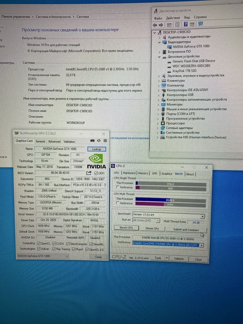Click the Forward arrow in Device Manager toolbar

tap(161, 25)
